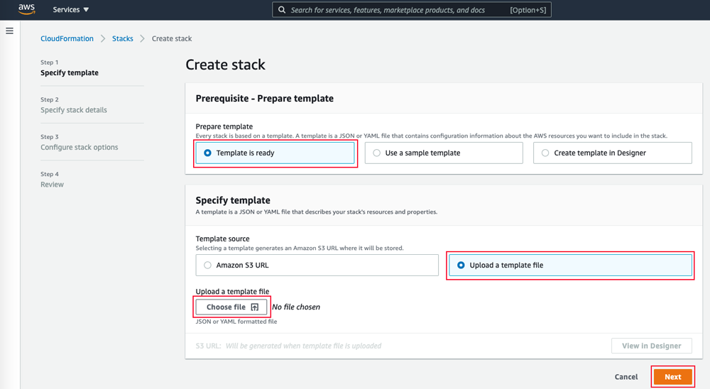Click the AWS logo home icon

[x=27, y=9]
